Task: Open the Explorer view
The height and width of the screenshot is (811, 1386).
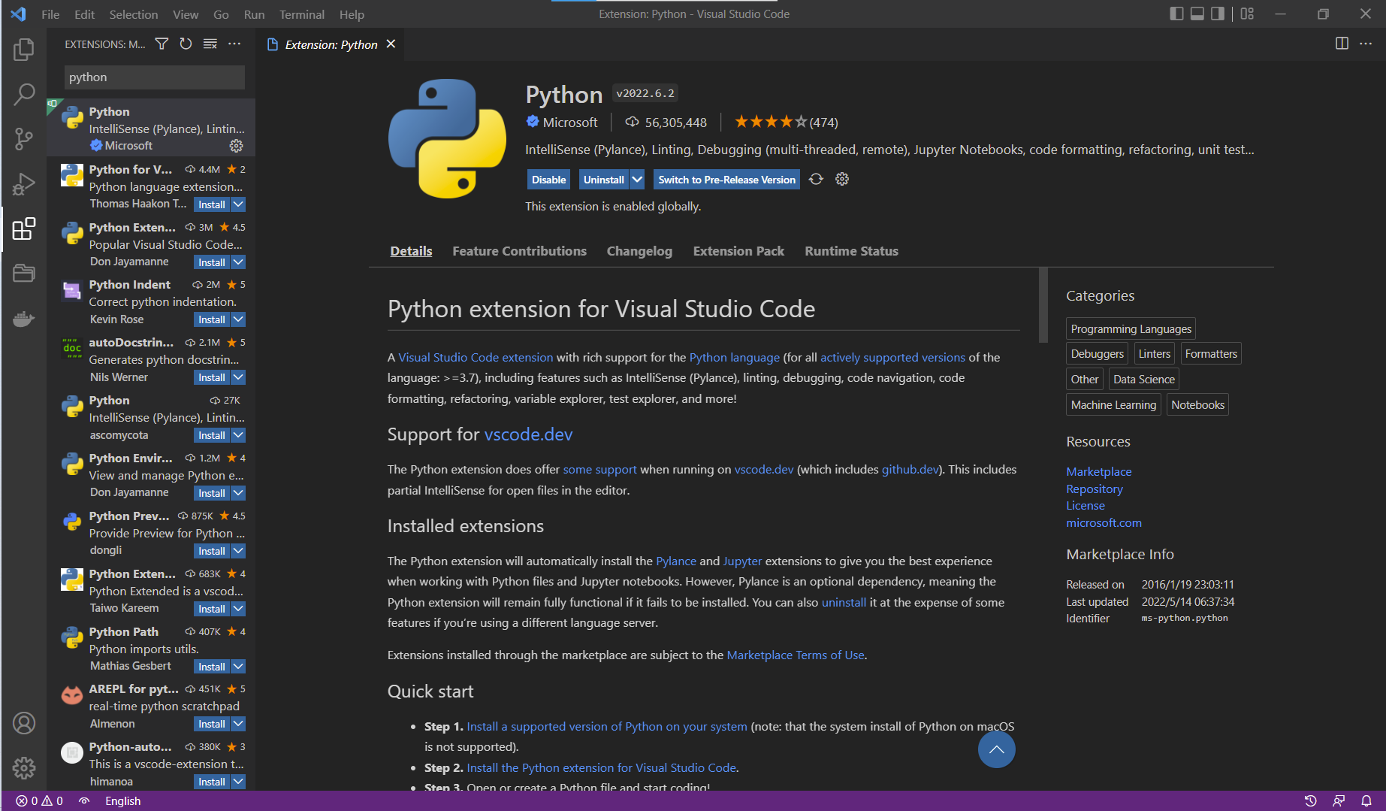Action: pos(23,49)
